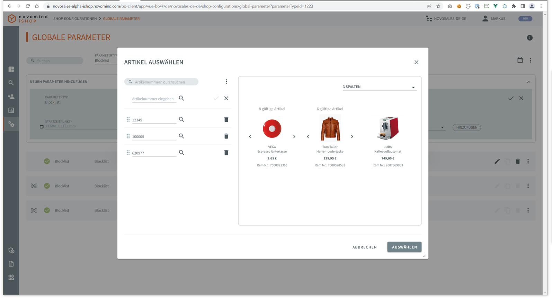Confirm the new parameter with checkmark

point(511,98)
